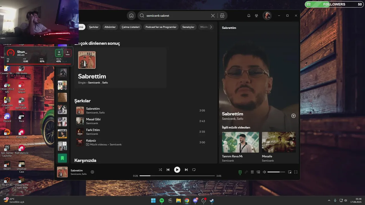Open the Friend Activity icon

pyautogui.click(x=256, y=16)
